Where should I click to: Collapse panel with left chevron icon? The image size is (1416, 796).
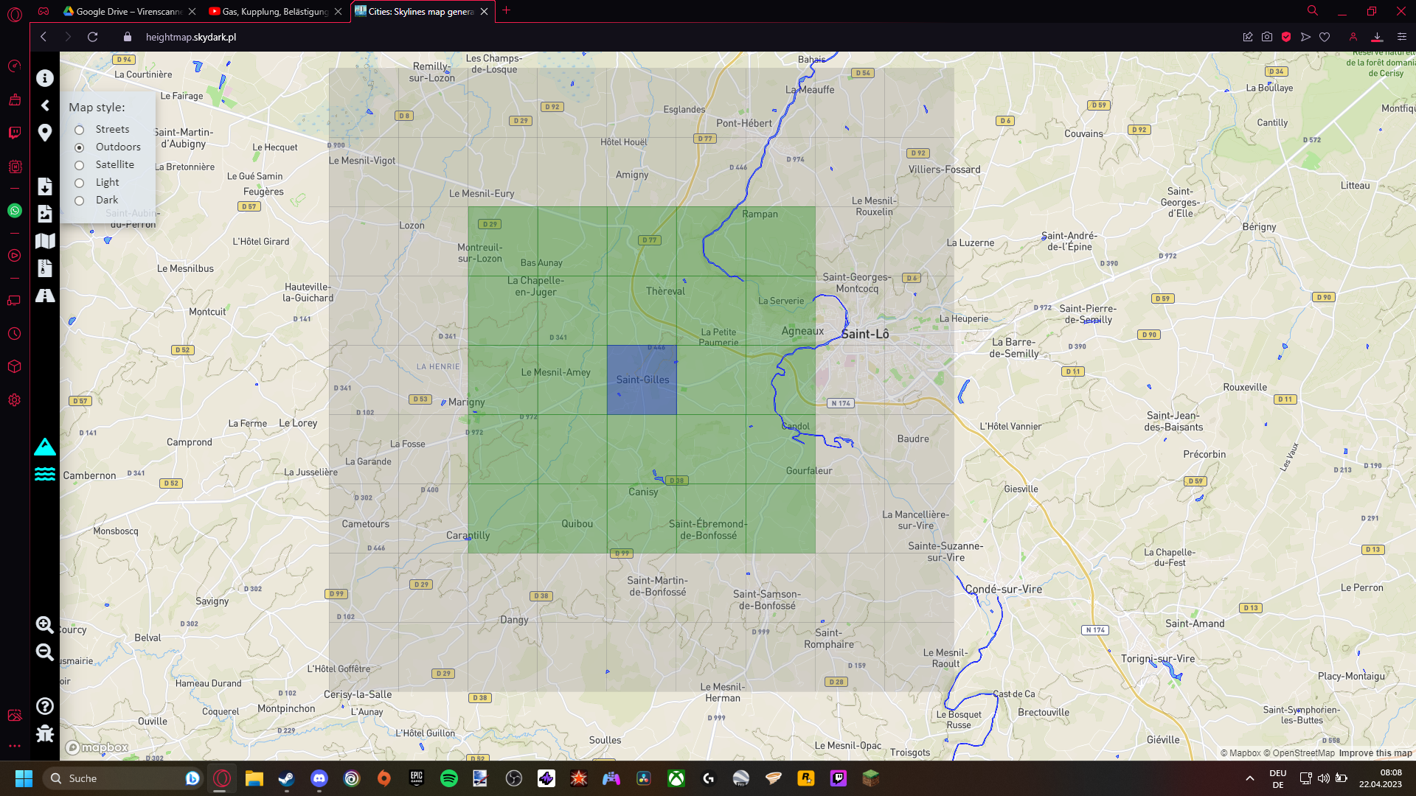[45, 105]
